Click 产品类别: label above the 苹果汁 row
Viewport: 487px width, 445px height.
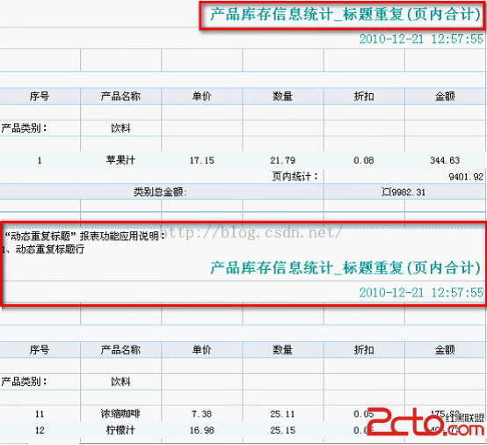[x=24, y=128]
